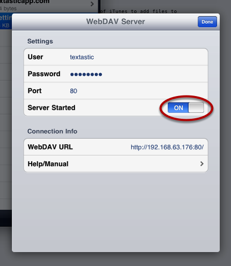Screen dimensions: 231x266
Task: Click the WebDAV URL label
Action: pyautogui.click(x=50, y=147)
